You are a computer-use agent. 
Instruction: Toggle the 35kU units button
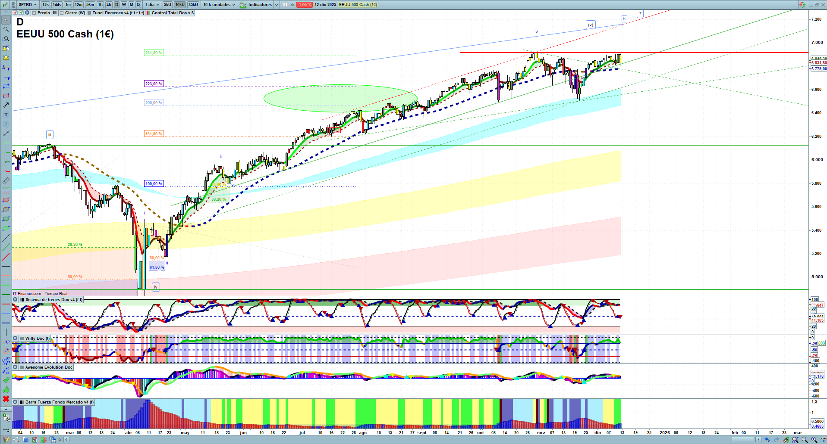point(193,5)
